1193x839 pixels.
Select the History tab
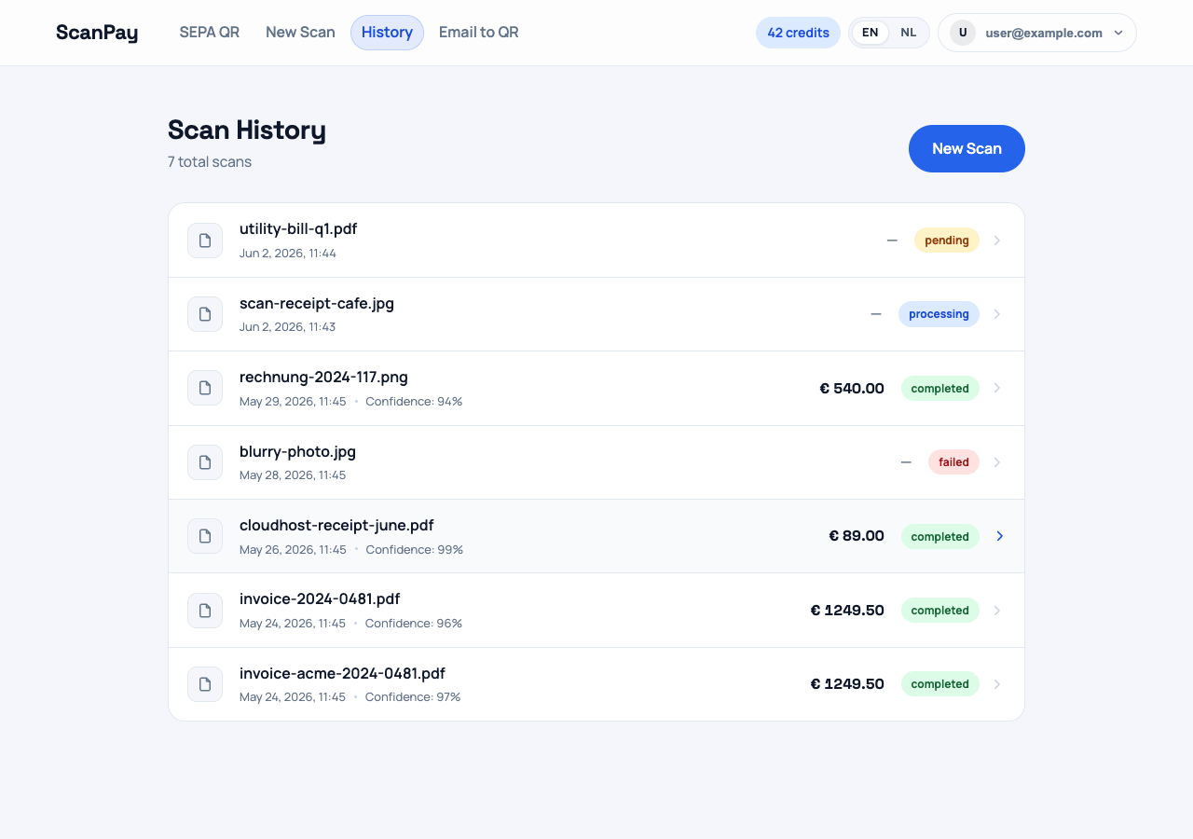tap(387, 33)
